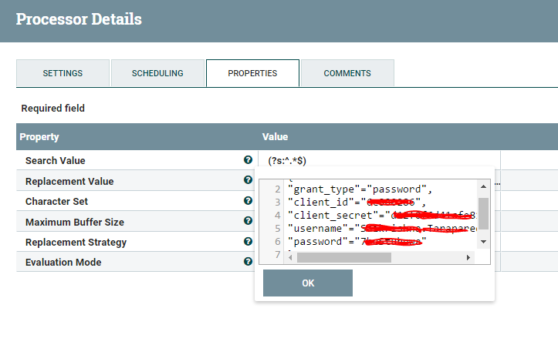Switch to the Scheduling tab
558x355 pixels.
coord(157,73)
